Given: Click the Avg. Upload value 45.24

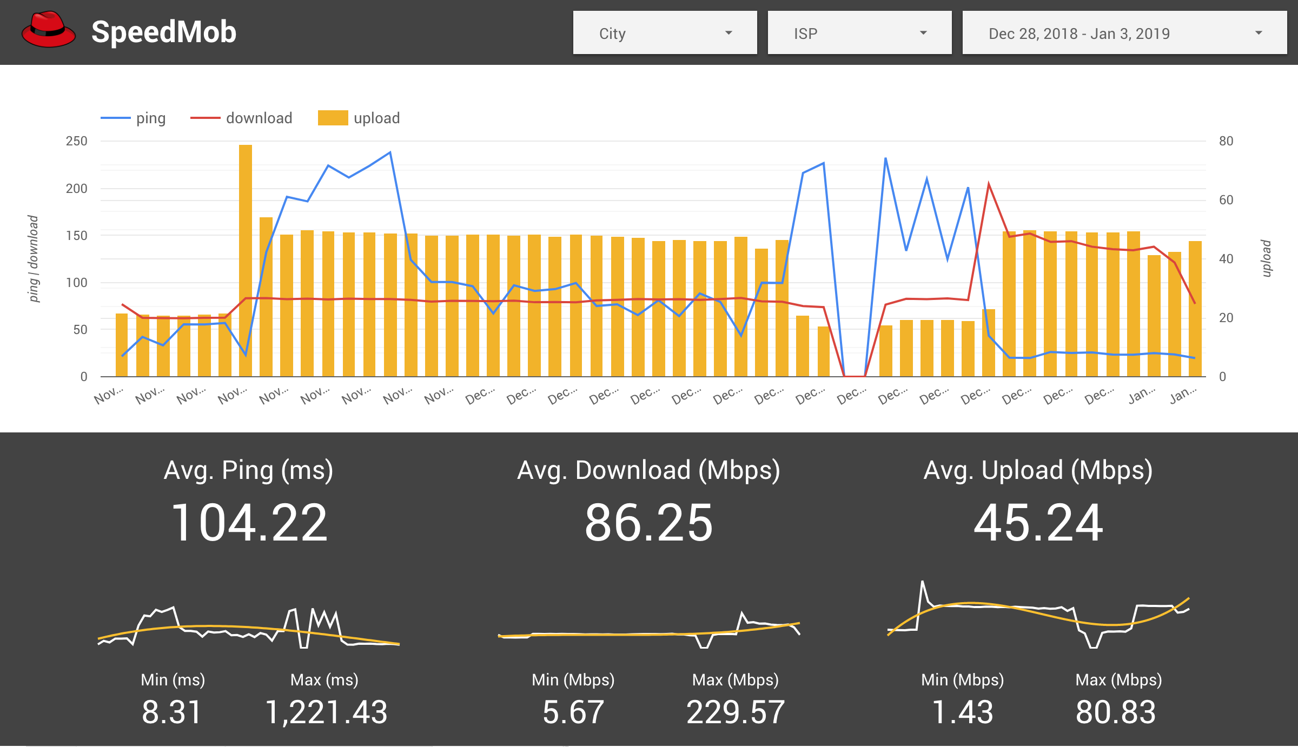Looking at the screenshot, I should click(1038, 523).
